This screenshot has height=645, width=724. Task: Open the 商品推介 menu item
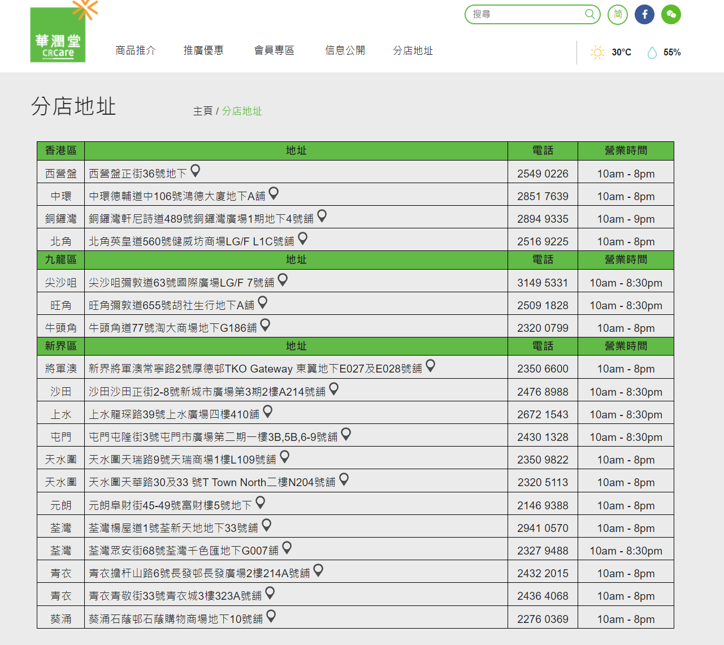click(x=136, y=51)
